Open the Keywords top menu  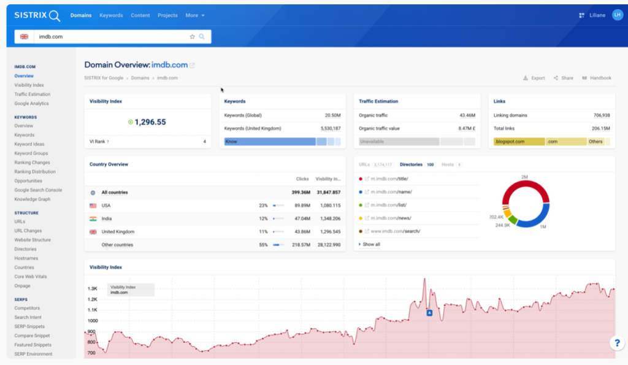[111, 15]
